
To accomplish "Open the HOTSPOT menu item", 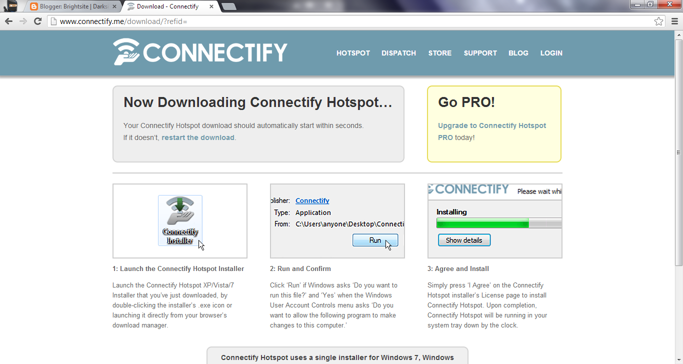I will point(353,53).
